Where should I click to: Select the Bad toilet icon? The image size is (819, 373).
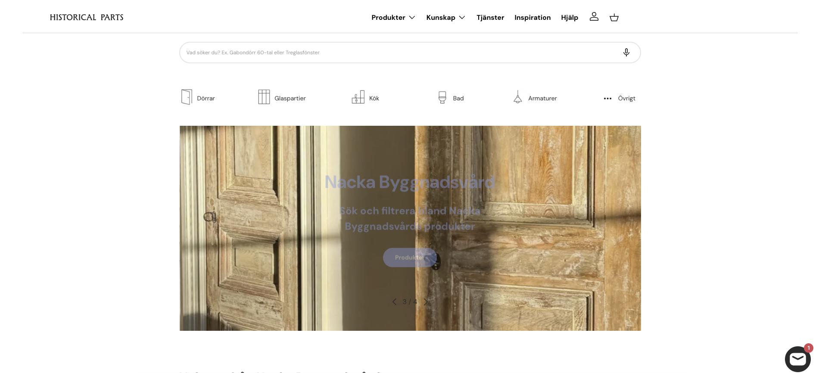[442, 97]
